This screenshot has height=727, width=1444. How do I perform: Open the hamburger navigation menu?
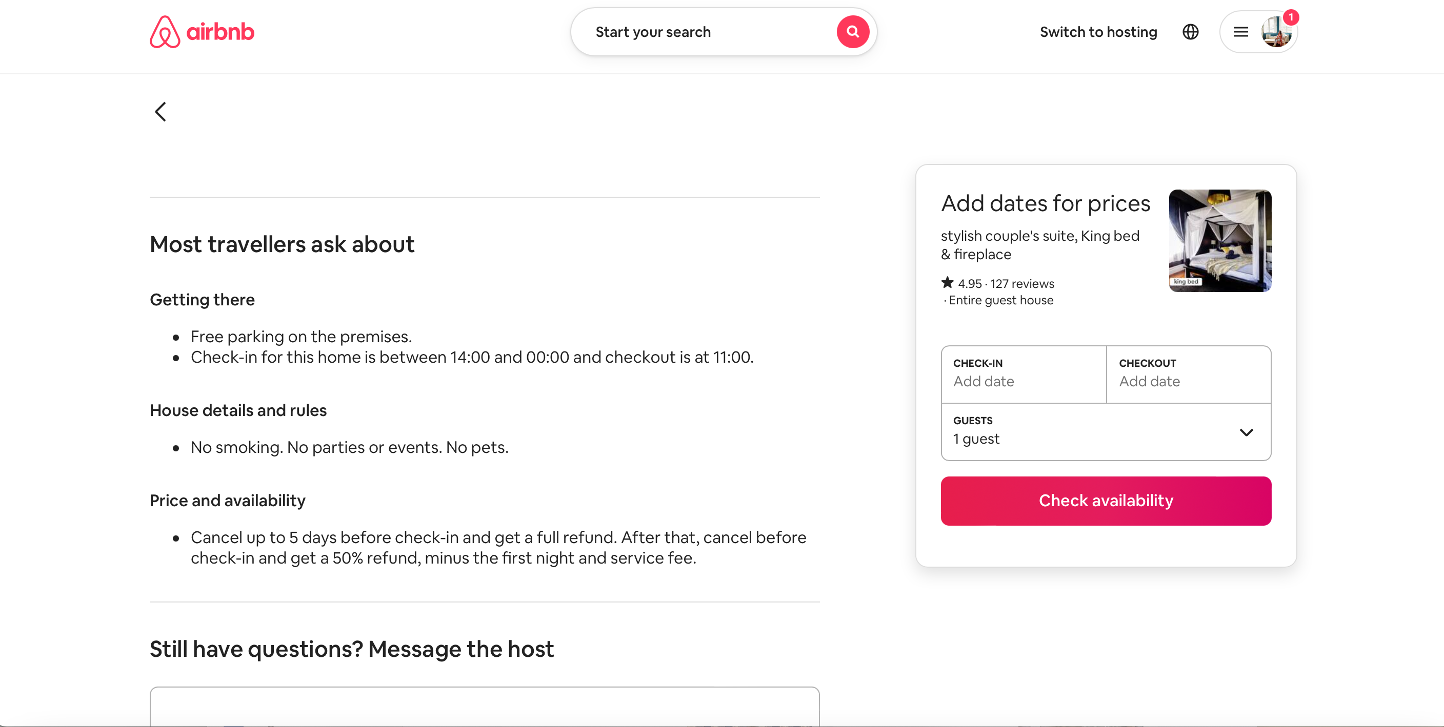[x=1240, y=32]
